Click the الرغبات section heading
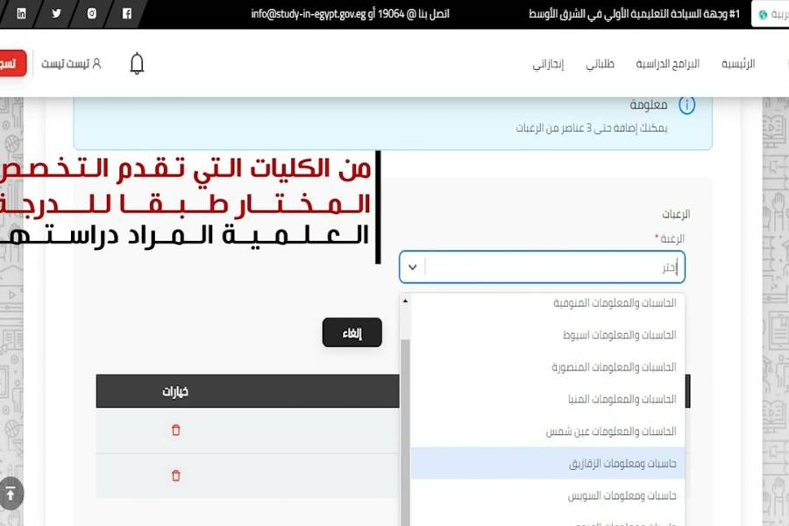 [676, 215]
